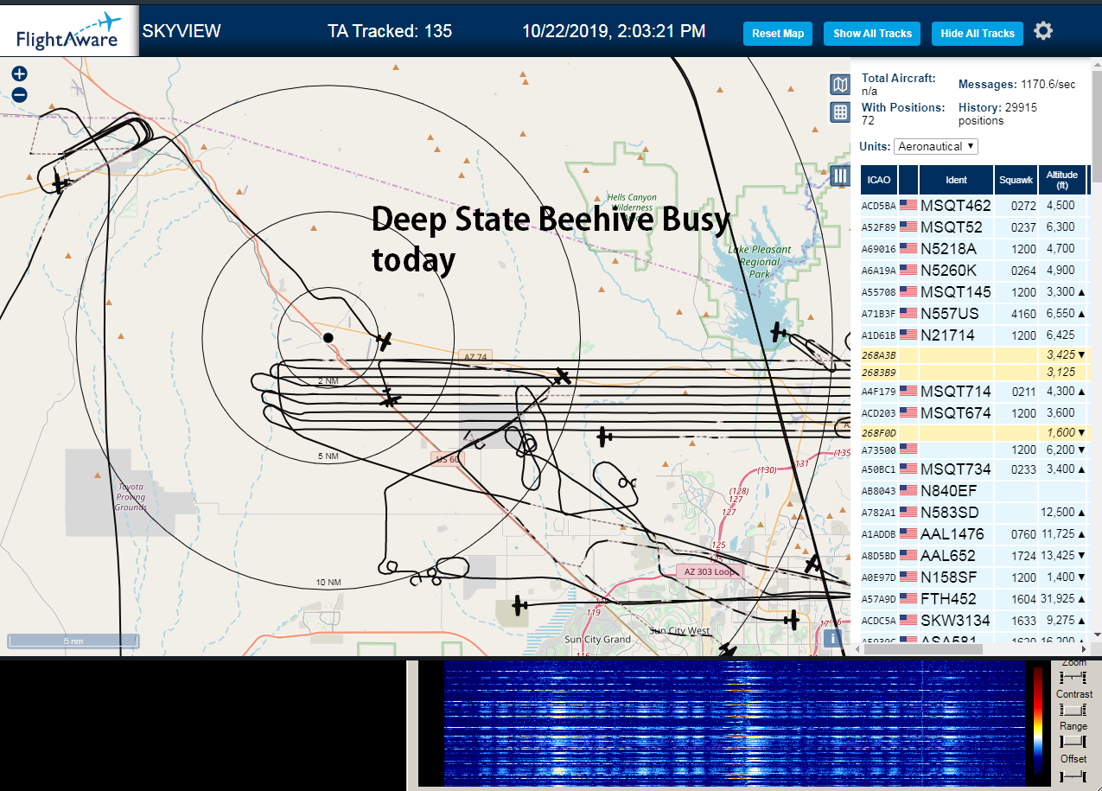Viewport: 1102px width, 791px height.
Task: Adjust the spectrogram Range slider
Action: click(x=1073, y=742)
